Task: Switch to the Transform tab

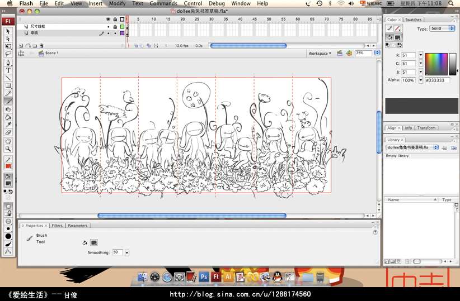Action: pyautogui.click(x=426, y=128)
